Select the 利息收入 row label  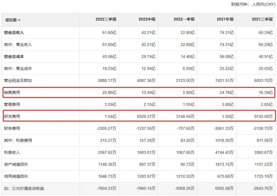point(12,152)
